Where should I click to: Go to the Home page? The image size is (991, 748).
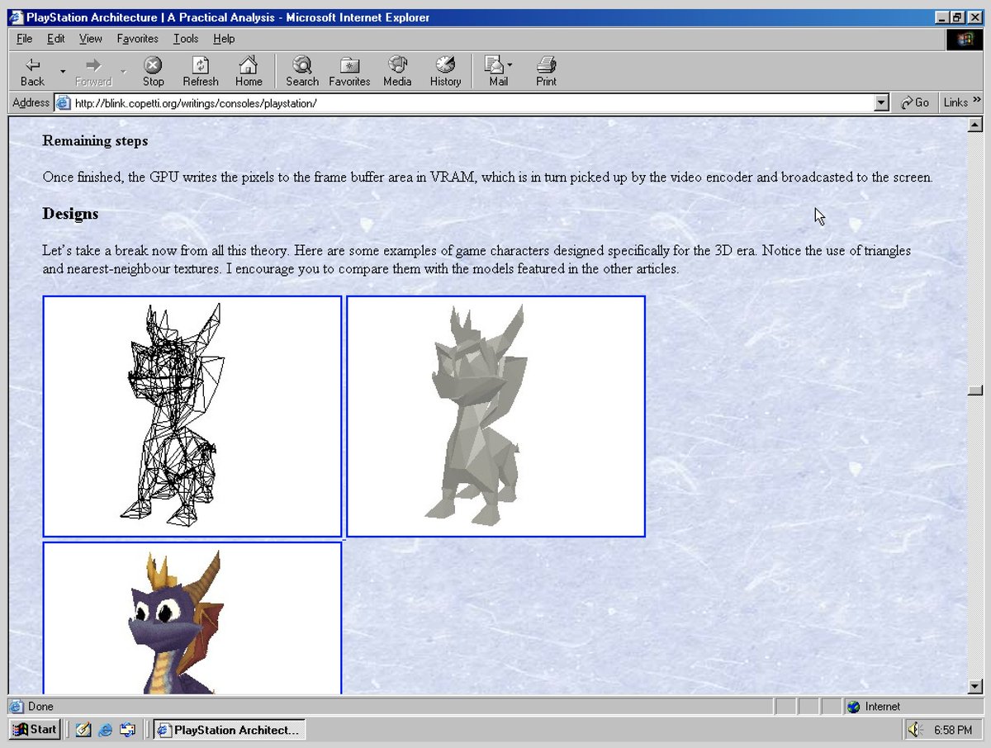click(249, 72)
